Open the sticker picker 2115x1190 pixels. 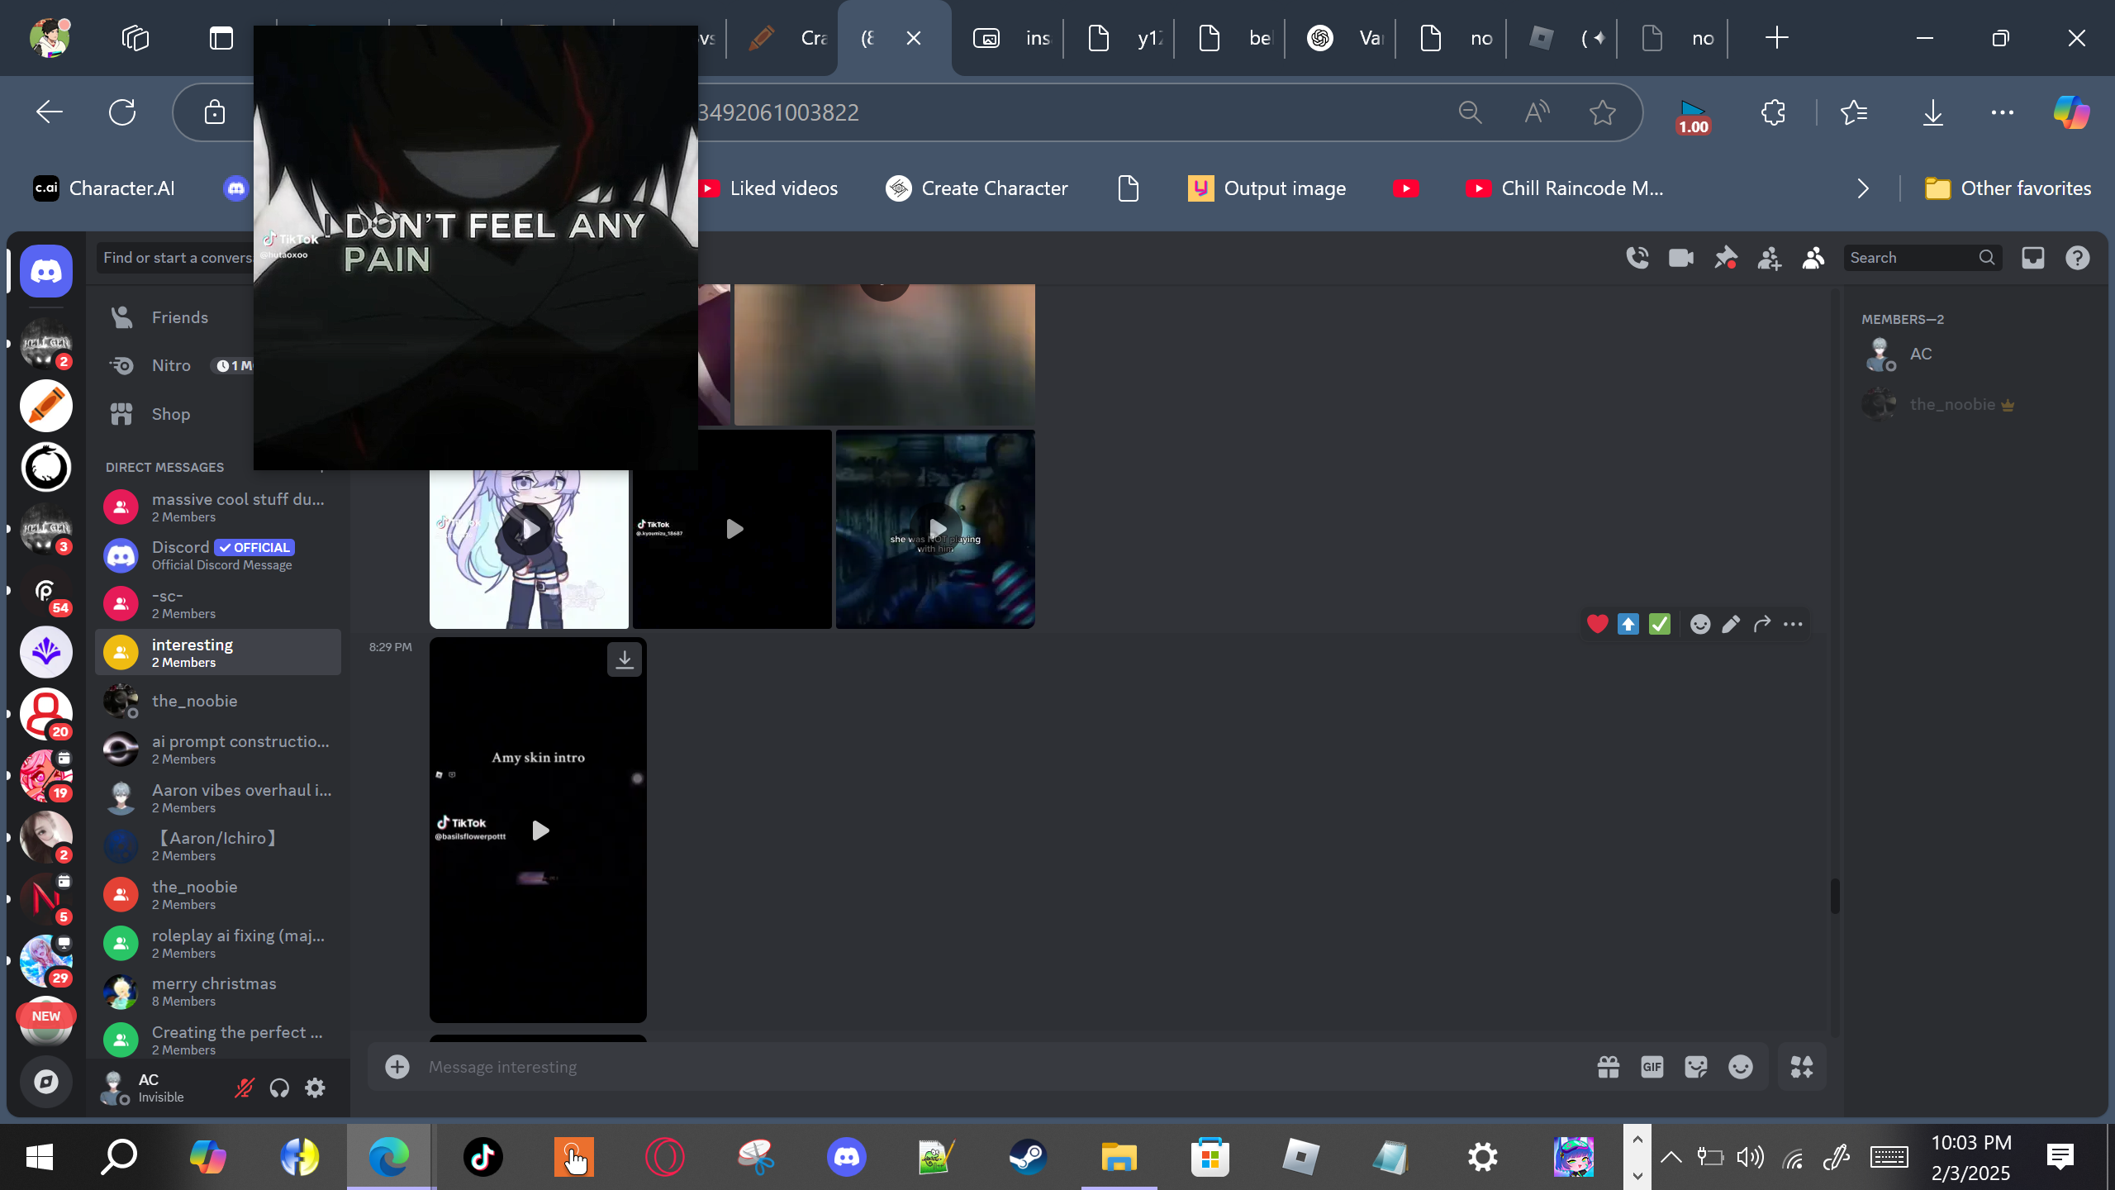pos(1696,1067)
